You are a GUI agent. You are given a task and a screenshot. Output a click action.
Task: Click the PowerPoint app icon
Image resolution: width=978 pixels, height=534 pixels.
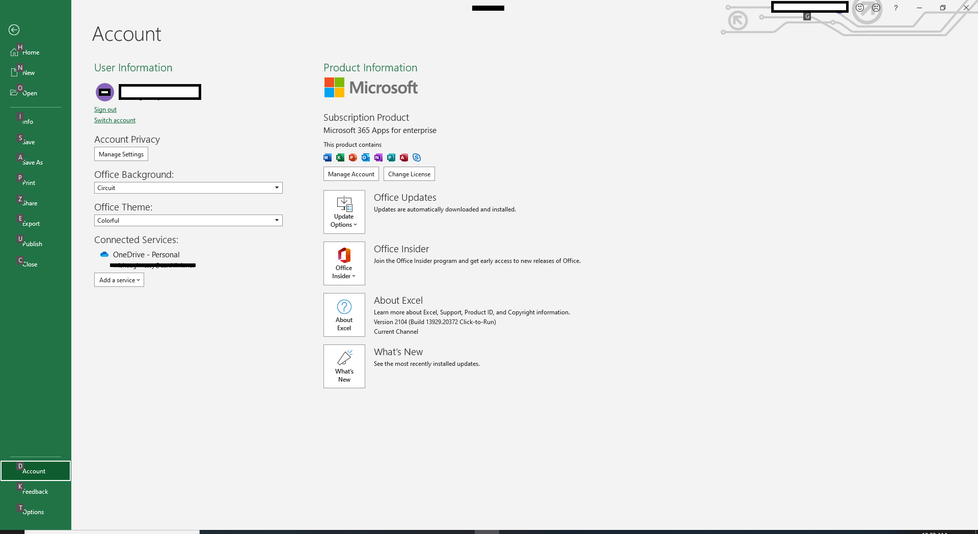[353, 157]
